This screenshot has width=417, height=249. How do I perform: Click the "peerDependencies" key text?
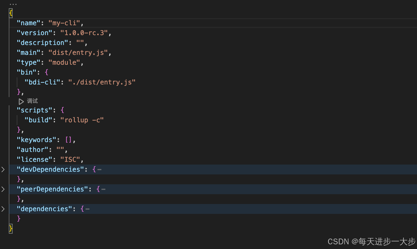52,189
